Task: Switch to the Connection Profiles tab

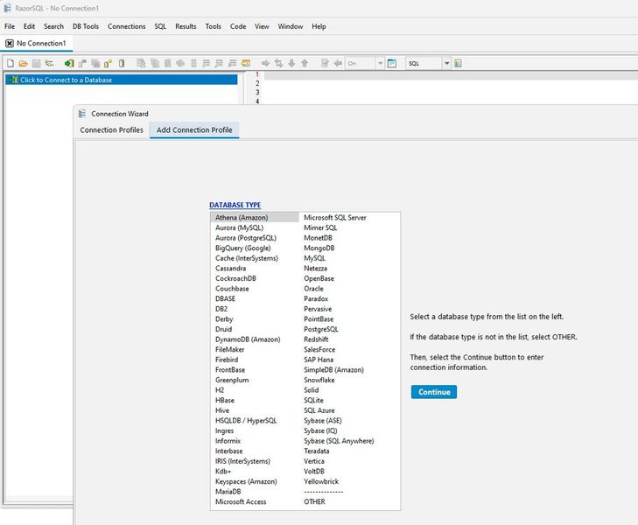Action: (111, 130)
